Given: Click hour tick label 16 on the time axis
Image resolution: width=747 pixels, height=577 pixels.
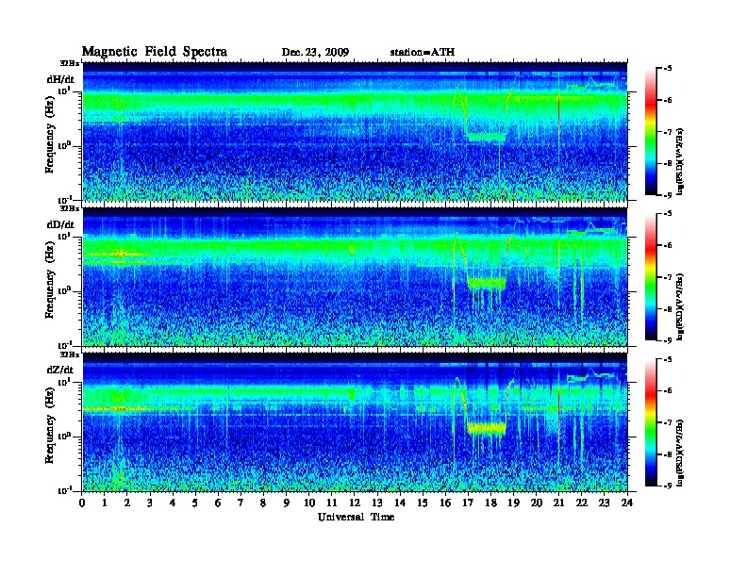Looking at the screenshot, I should [x=445, y=503].
